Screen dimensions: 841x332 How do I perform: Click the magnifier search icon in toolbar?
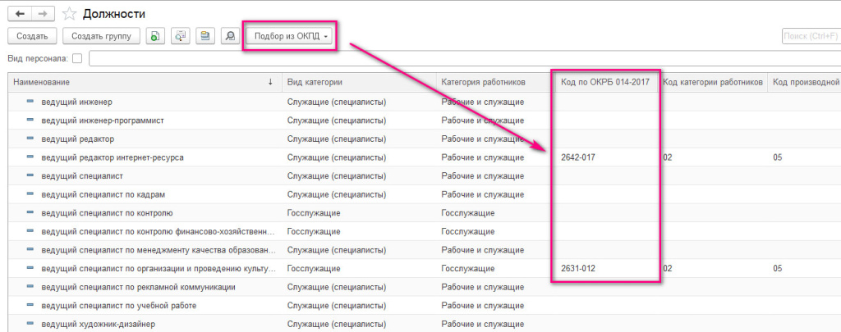[231, 36]
